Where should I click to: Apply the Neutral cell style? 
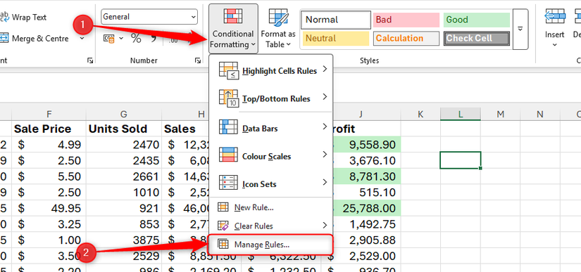pos(336,39)
